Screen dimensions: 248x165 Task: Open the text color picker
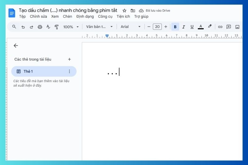pyautogui.click(x=201, y=27)
